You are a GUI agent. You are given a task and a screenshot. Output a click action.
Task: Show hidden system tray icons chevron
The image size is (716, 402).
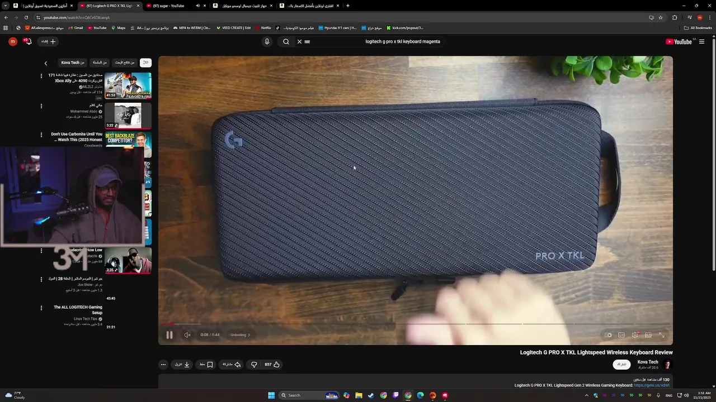(x=586, y=395)
